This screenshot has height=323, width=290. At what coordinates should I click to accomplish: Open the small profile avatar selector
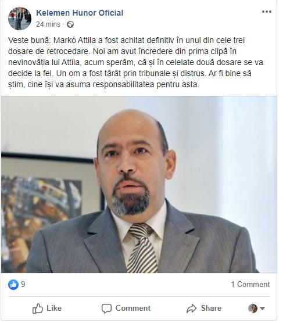[253, 308]
